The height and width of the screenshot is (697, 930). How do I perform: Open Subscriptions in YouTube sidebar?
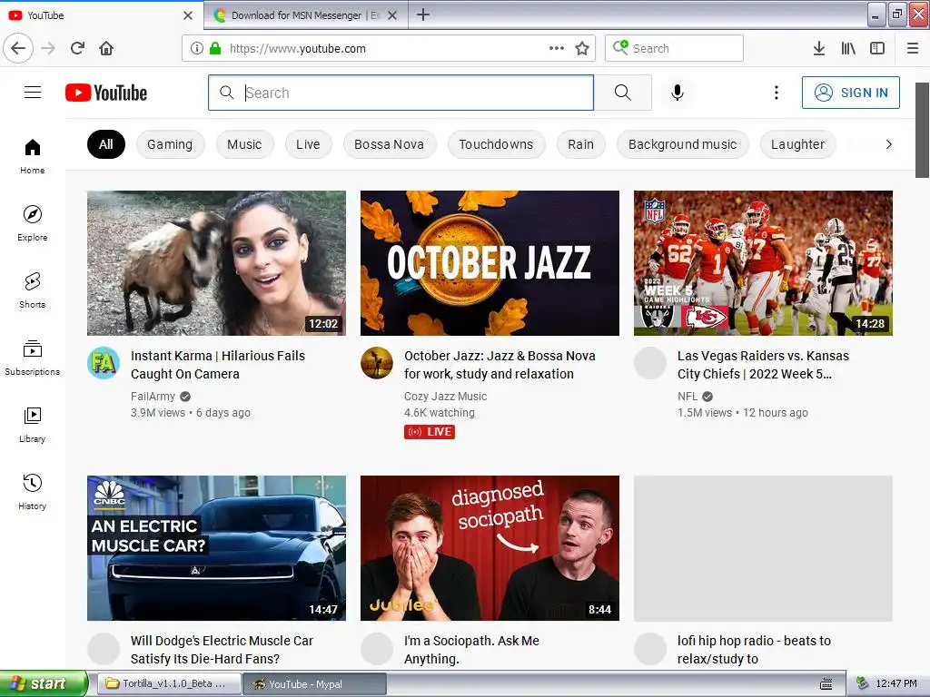coord(33,358)
